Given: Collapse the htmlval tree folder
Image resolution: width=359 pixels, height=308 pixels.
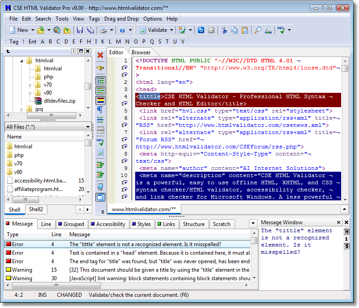Looking at the screenshot, I should [21, 61].
